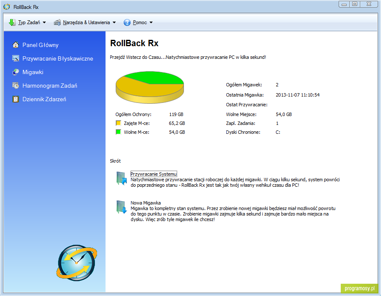
Task: Click the yellow Zajęte M-ce color swatch
Action: click(x=118, y=123)
